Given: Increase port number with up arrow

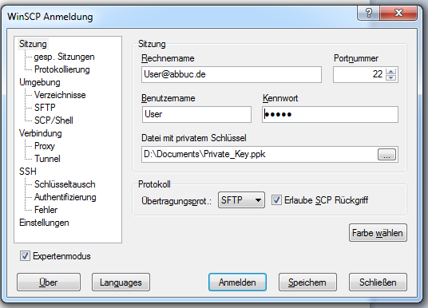Looking at the screenshot, I should [391, 72].
